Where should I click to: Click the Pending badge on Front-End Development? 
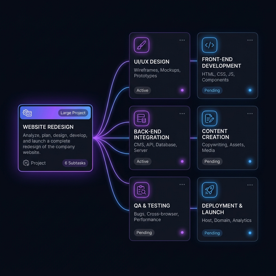[212, 90]
